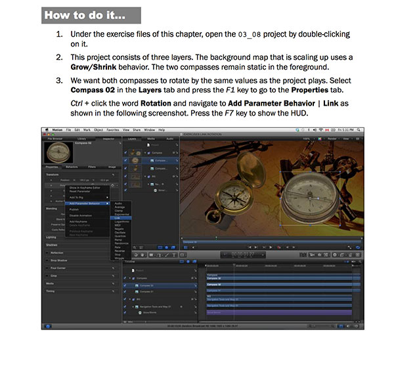Screen dimensions: 394x365
Task: Select the mask tool right of Text tool
Action: tap(182, 255)
